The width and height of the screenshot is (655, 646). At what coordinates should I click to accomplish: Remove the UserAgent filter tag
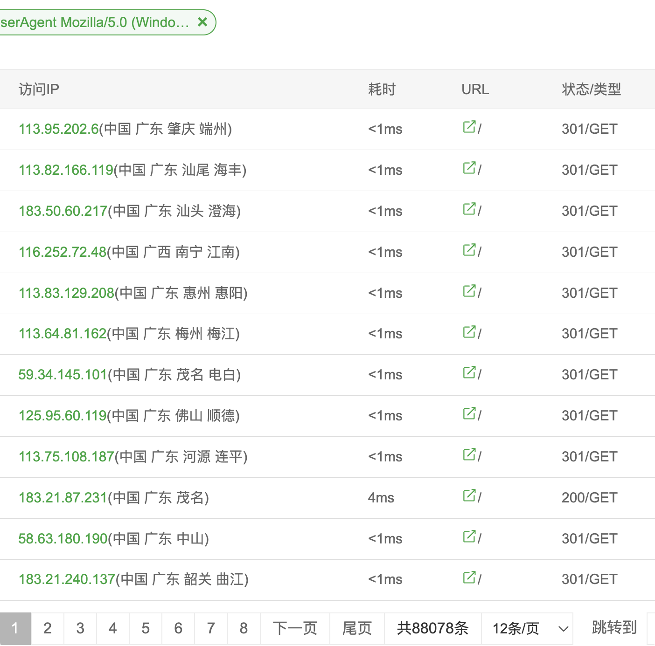[x=202, y=22]
